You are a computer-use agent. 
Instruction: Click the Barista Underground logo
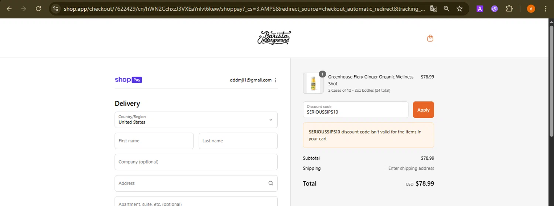[x=274, y=38]
